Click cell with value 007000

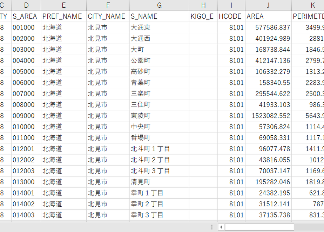[x=26, y=94]
